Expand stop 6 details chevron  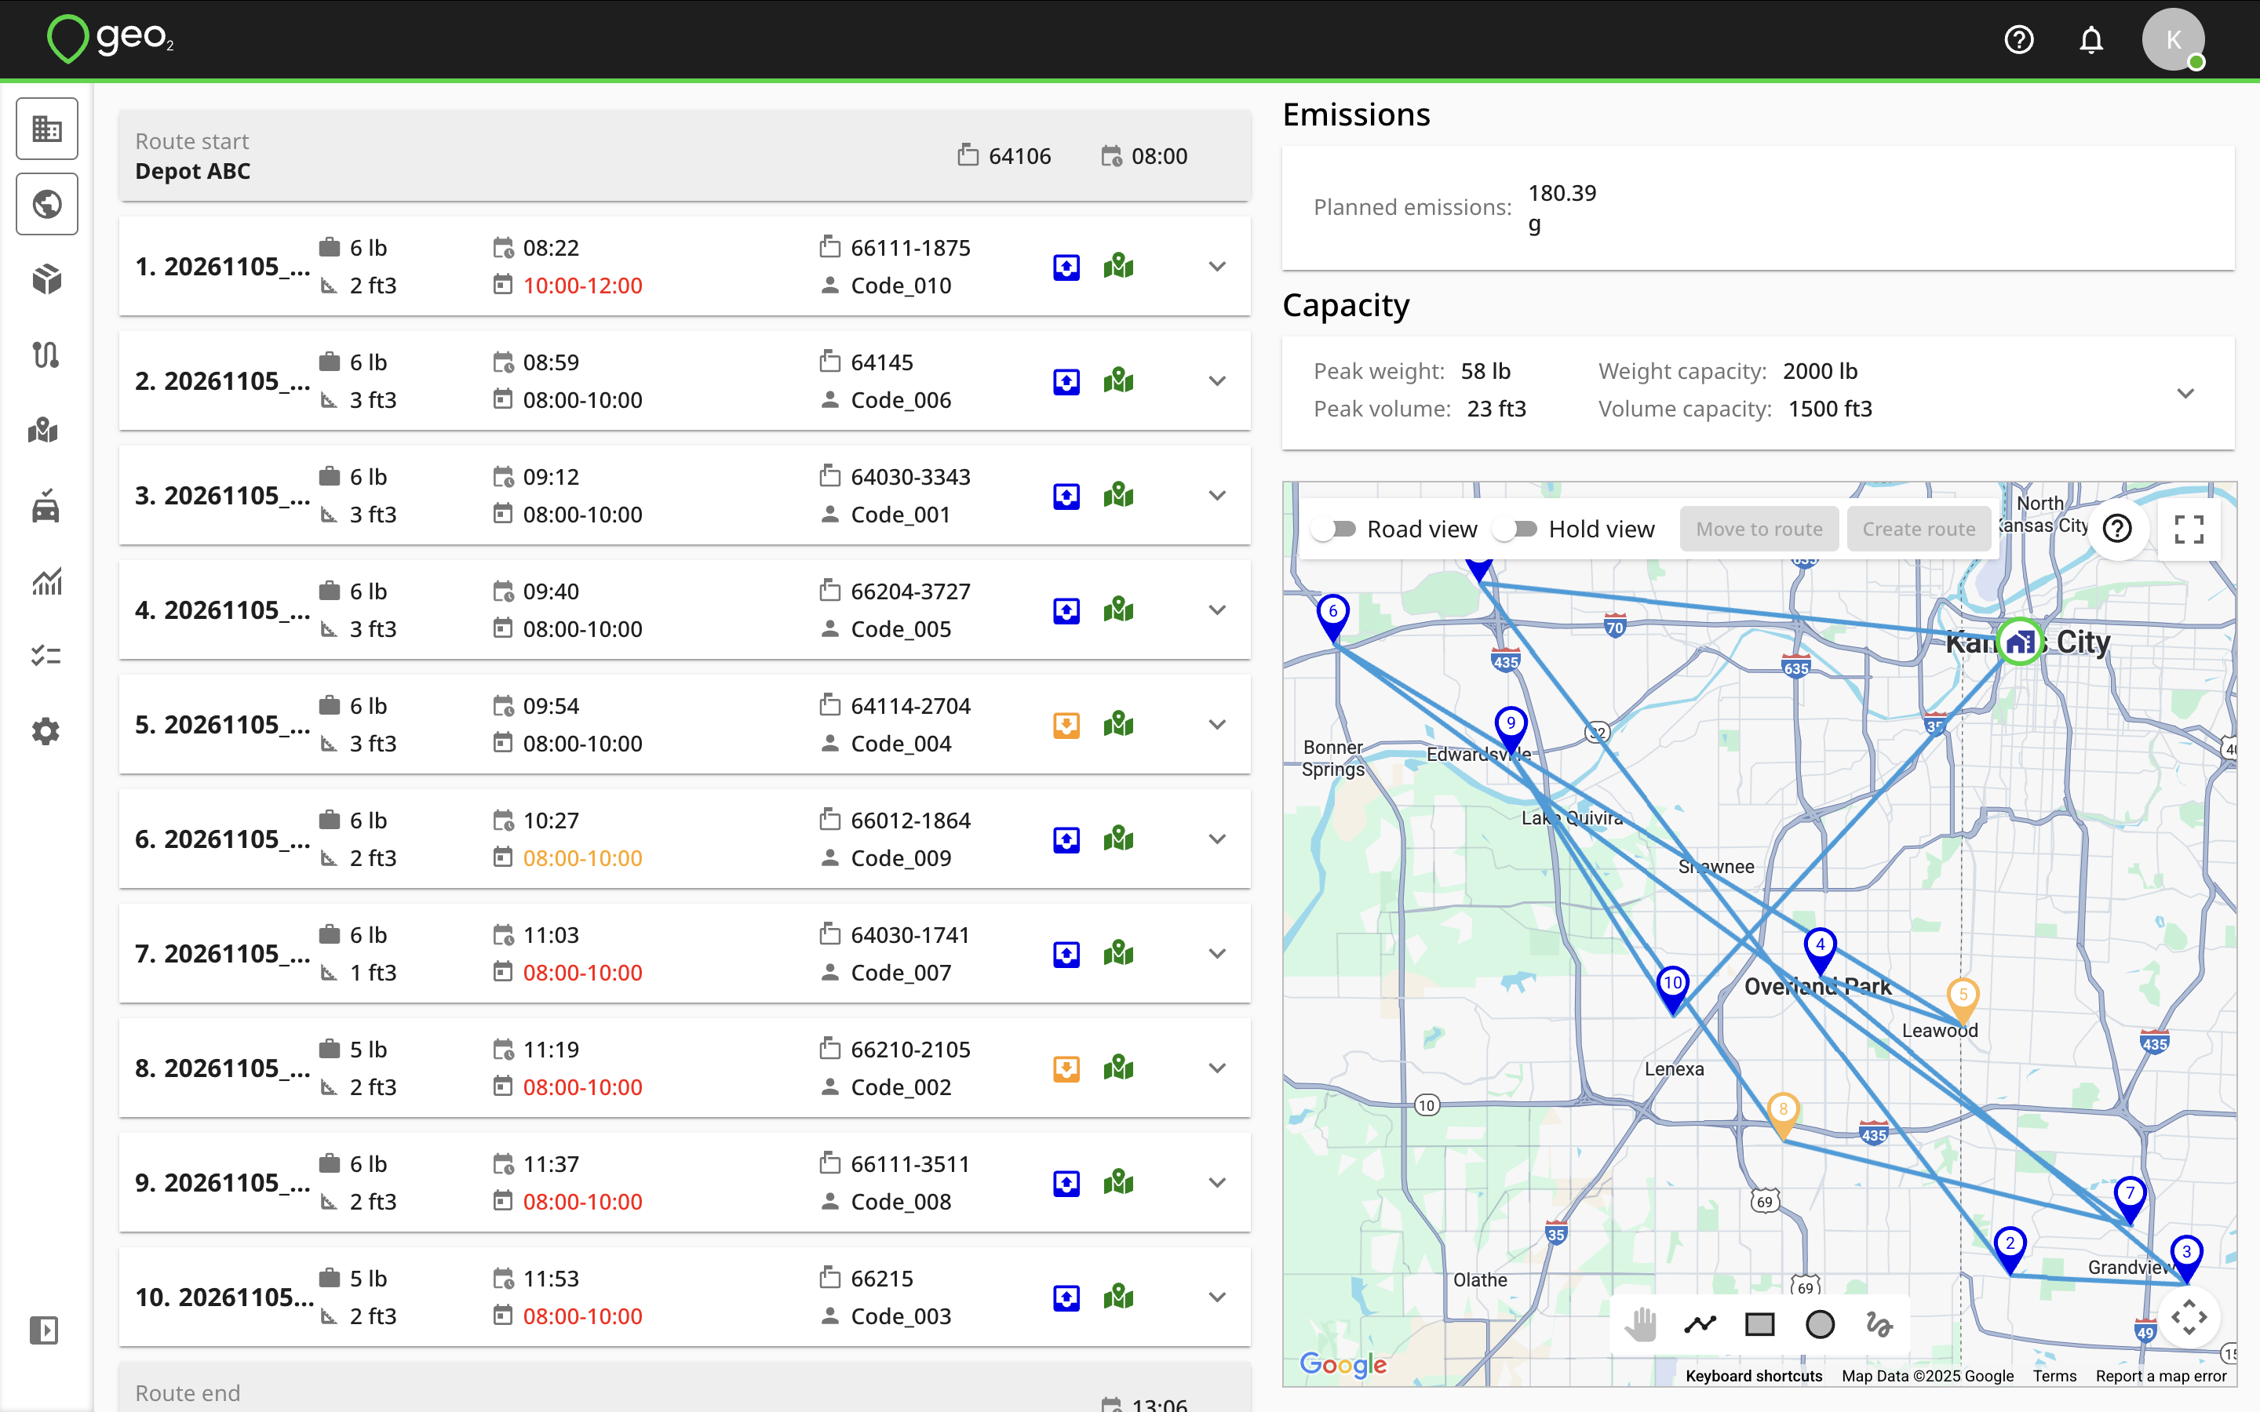point(1217,839)
